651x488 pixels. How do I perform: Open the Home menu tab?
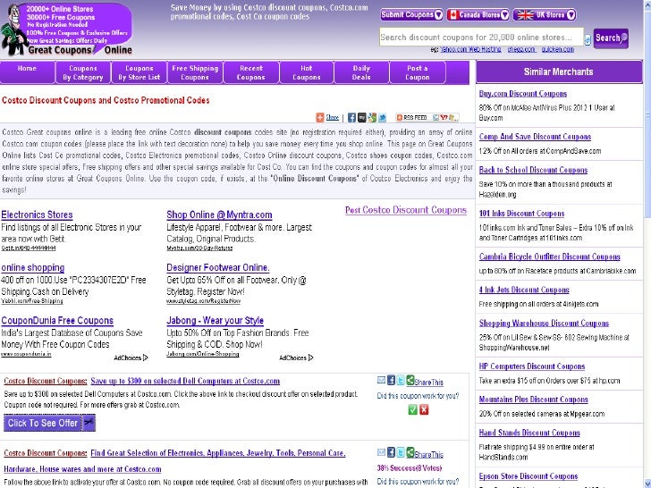click(x=27, y=72)
